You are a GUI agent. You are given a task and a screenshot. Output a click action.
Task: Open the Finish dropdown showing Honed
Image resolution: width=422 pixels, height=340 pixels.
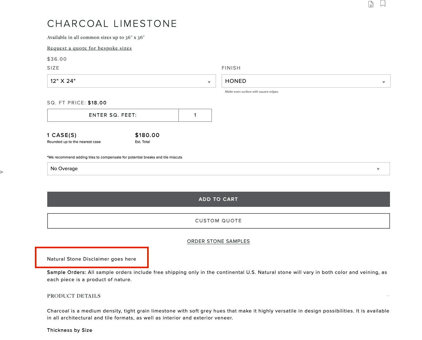306,81
